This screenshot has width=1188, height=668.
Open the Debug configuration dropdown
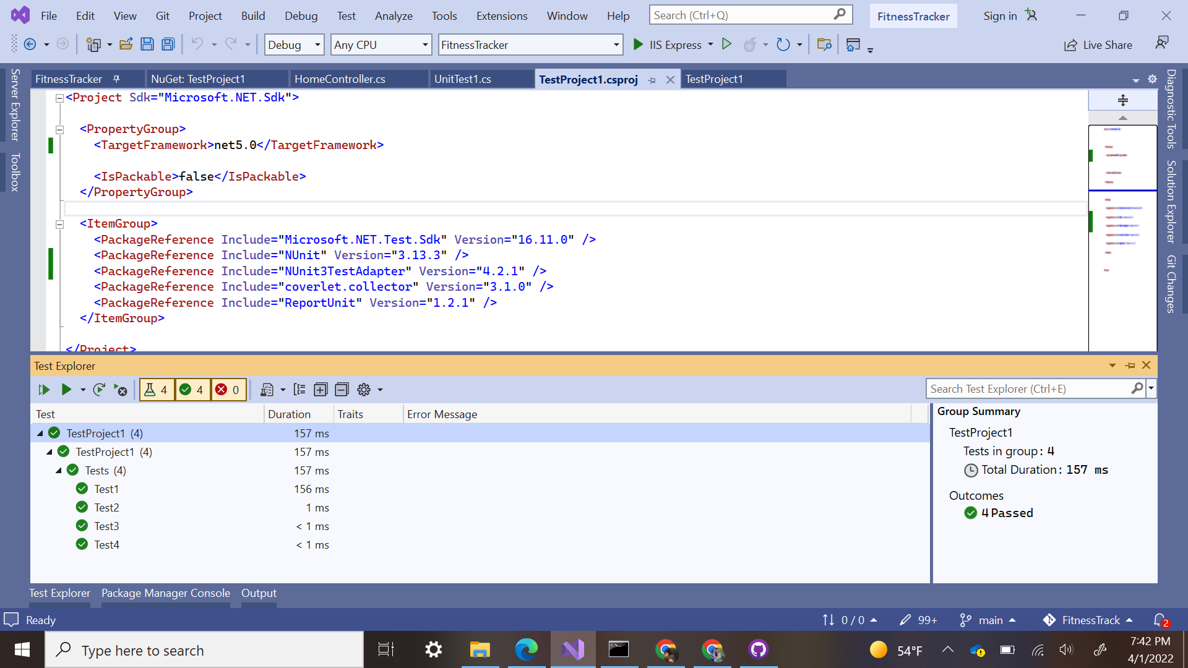(294, 45)
